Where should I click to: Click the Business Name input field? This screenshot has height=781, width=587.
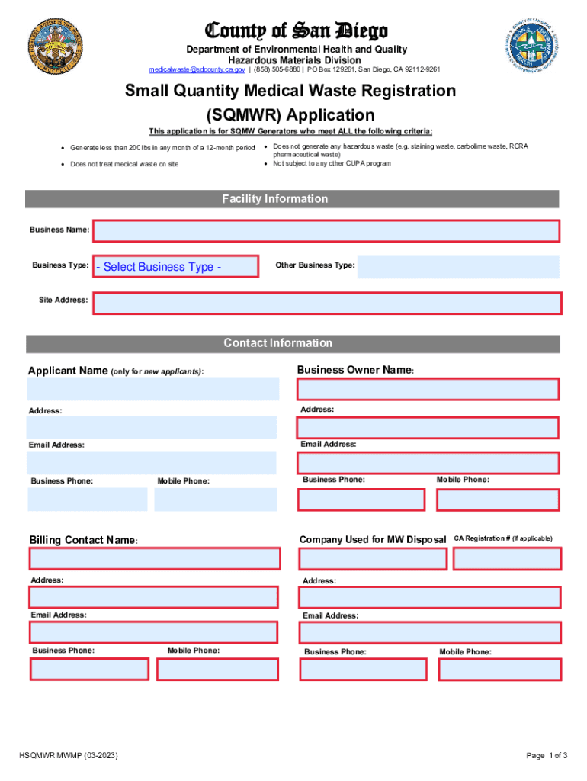tap(326, 230)
